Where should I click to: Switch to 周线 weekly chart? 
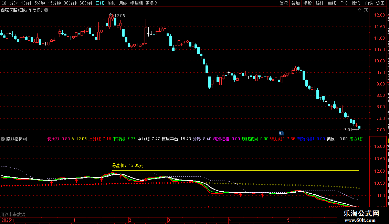[x=112, y=3]
